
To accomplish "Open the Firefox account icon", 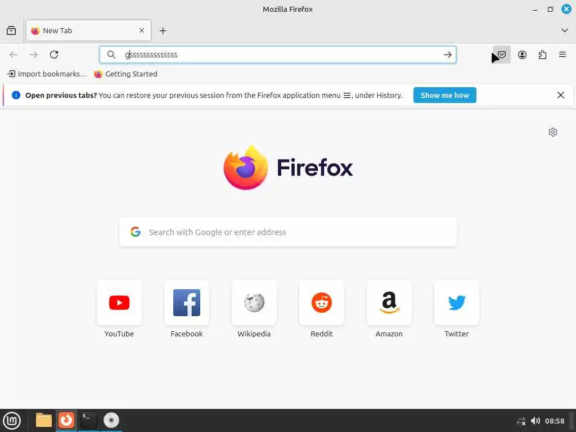I will click(522, 55).
